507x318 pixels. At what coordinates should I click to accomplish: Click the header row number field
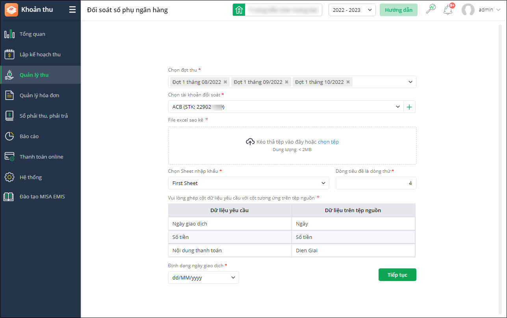click(376, 183)
